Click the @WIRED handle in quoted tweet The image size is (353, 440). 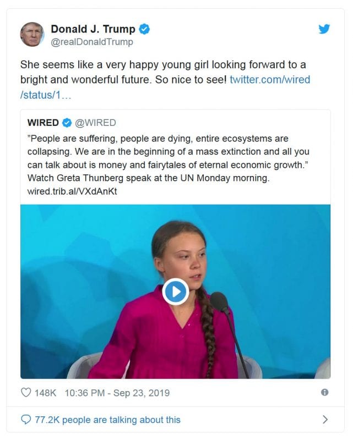(x=95, y=123)
